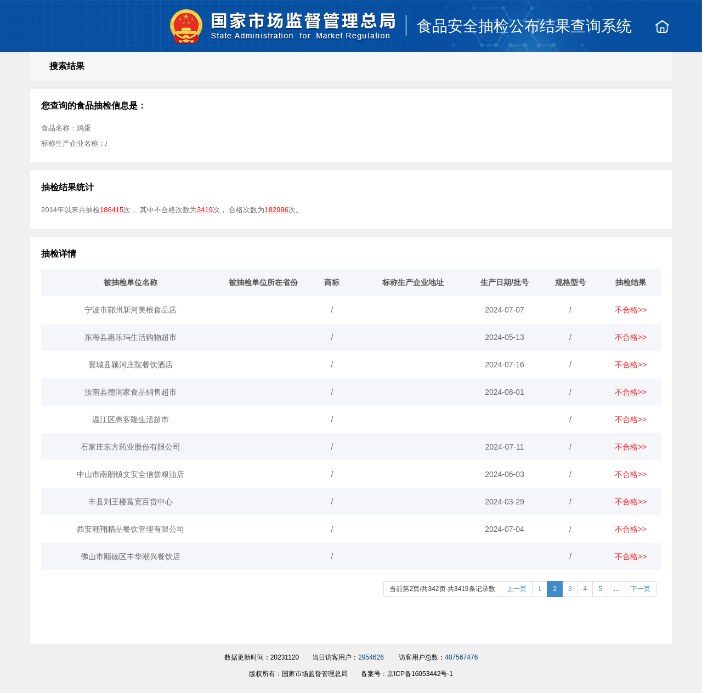Click the national emblem logo
Image resolution: width=702 pixels, height=693 pixels.
tap(186, 26)
